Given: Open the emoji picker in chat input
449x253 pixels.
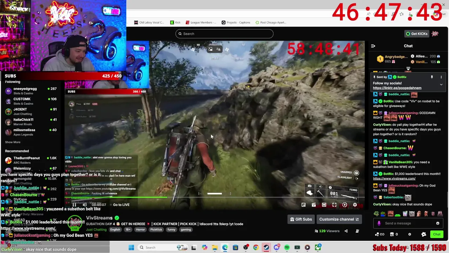Looking at the screenshot, I should [x=438, y=223].
